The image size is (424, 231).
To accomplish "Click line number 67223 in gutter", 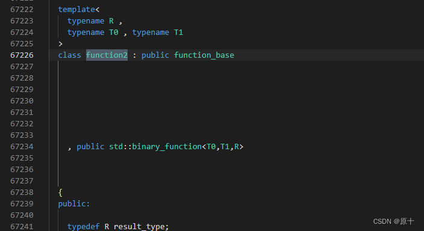I will 22,21.
